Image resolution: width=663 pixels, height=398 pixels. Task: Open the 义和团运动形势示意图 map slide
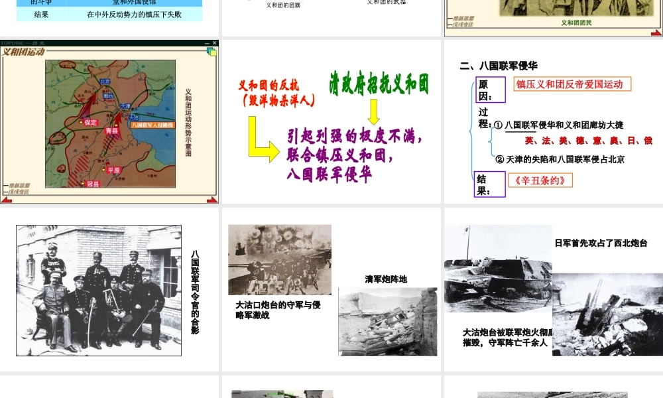pyautogui.click(x=109, y=122)
